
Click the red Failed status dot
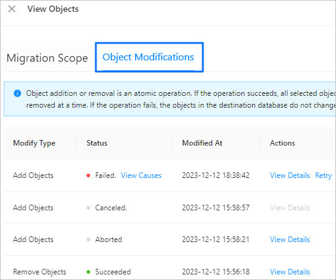pos(88,175)
